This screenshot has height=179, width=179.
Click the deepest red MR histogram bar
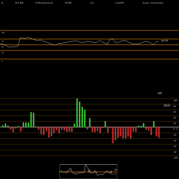point(113,135)
